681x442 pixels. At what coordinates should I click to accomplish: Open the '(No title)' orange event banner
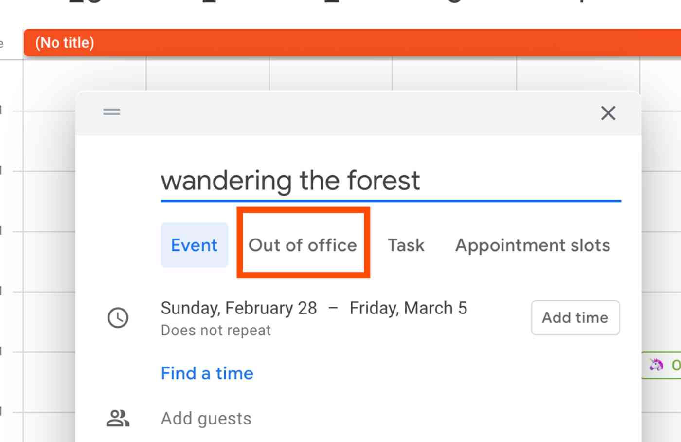point(340,42)
